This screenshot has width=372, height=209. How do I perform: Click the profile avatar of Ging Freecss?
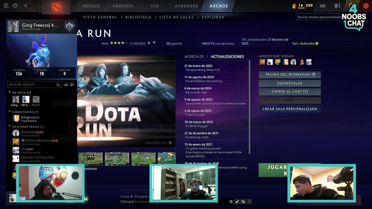point(13,26)
